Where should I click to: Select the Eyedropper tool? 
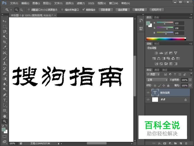point(4,47)
